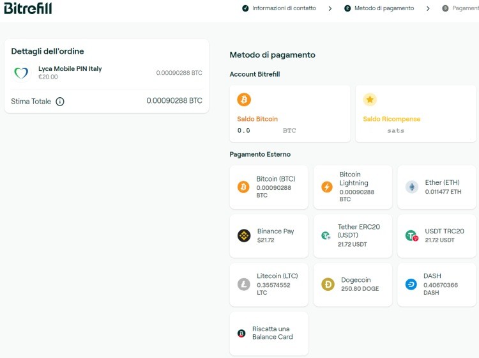Image resolution: width=479 pixels, height=358 pixels.
Task: Click the Binance Pay logo icon
Action: pos(244,235)
